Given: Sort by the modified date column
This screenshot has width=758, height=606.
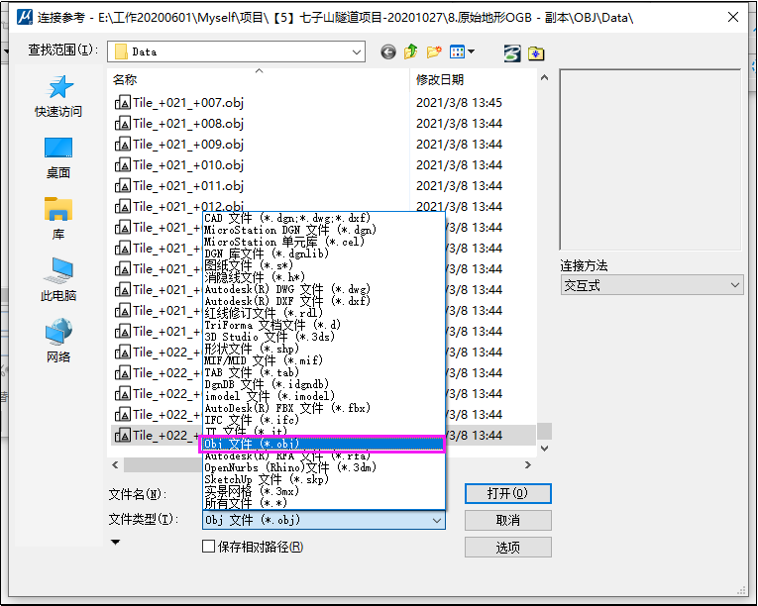Looking at the screenshot, I should click(x=440, y=79).
